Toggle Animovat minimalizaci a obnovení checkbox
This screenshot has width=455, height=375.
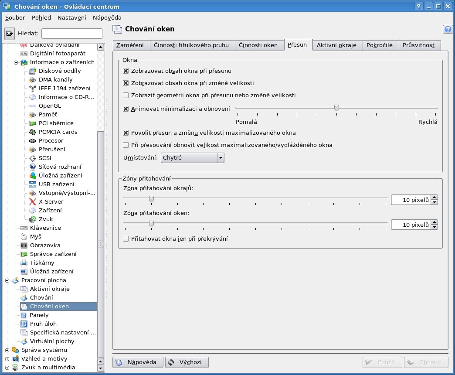(126, 109)
